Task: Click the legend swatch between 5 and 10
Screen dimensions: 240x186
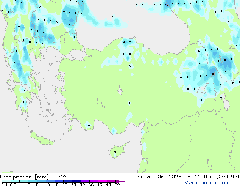Action: tap(41, 181)
